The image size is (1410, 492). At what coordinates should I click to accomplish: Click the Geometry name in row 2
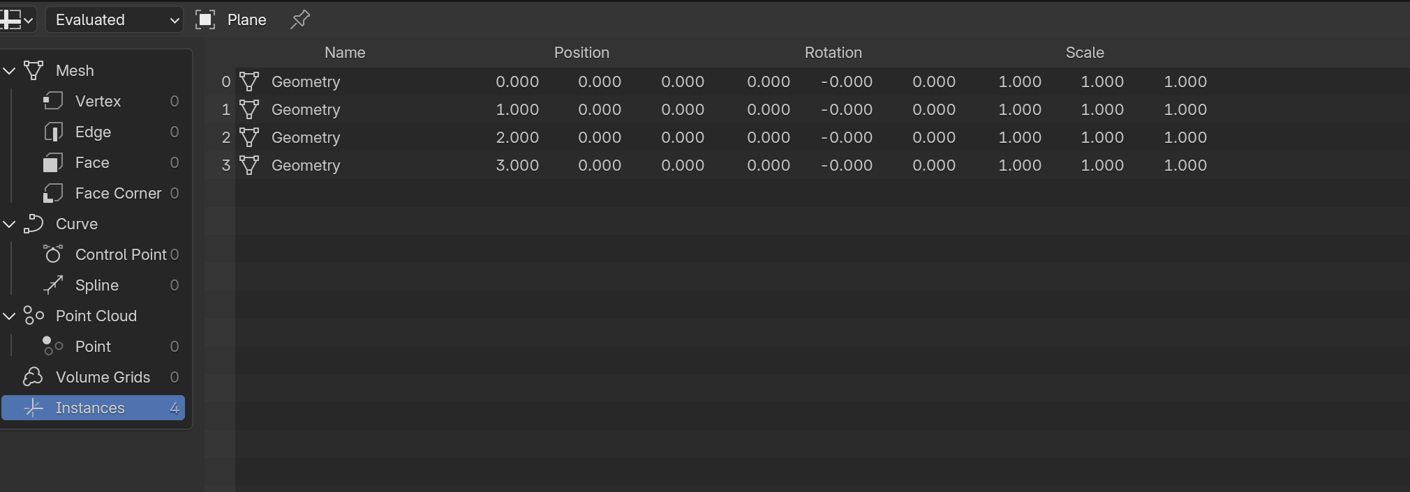306,137
